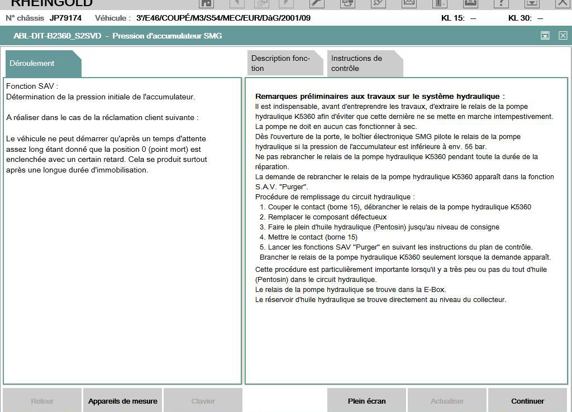Screen dimensions: 572x412
Task: Click the printer icon in top toolbar
Action: point(470,3)
